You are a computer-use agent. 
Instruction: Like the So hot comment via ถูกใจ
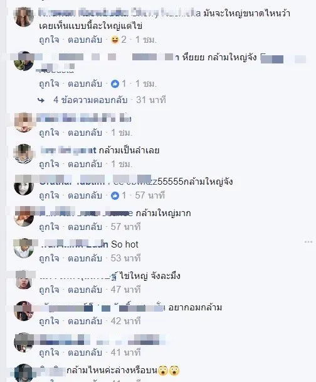49,258
